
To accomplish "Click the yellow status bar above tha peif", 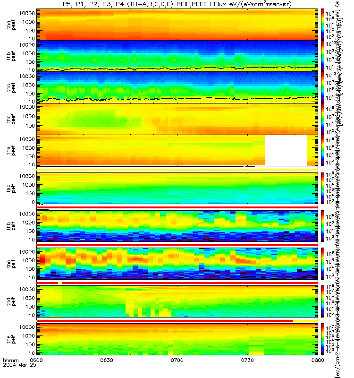I will (177, 170).
